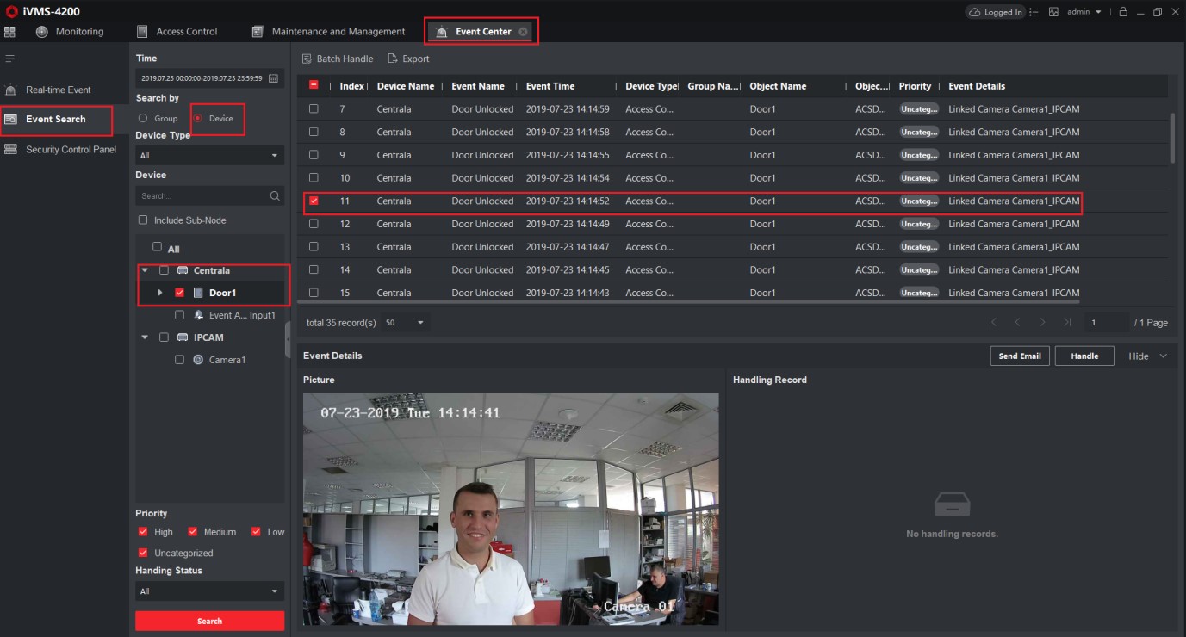Click the top-left module grid icon
The width and height of the screenshot is (1186, 637).
pos(9,32)
